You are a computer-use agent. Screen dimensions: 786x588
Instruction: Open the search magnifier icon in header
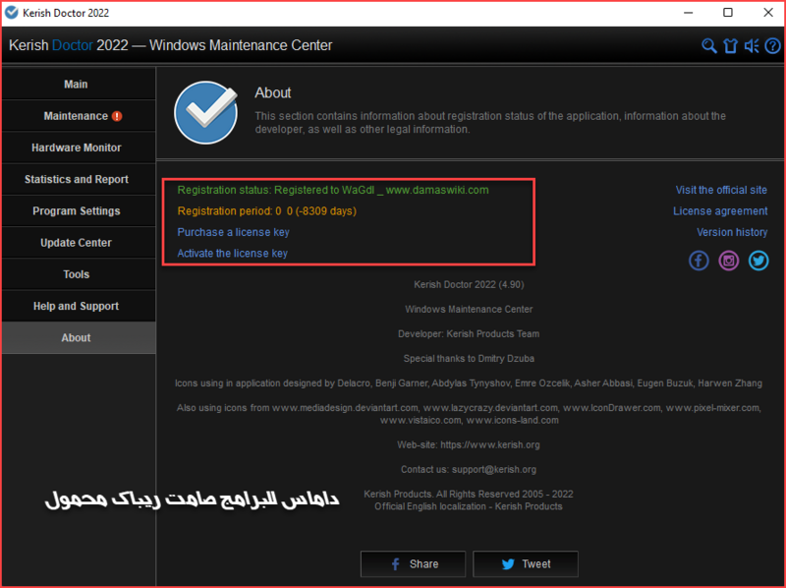click(708, 46)
